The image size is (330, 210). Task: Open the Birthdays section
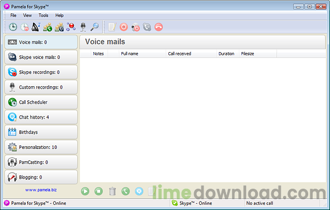click(41, 132)
